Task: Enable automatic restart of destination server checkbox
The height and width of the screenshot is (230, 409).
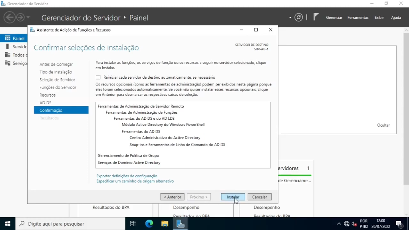Action: [98, 77]
